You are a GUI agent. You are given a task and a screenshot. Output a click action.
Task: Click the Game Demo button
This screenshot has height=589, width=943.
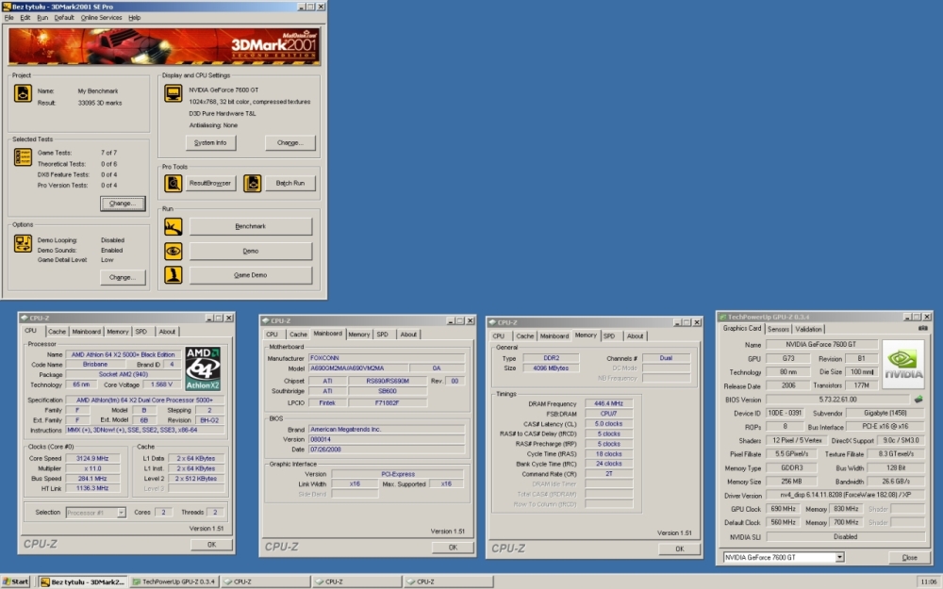tap(251, 274)
